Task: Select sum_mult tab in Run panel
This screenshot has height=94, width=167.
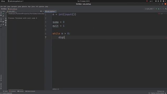Action: [11, 11]
